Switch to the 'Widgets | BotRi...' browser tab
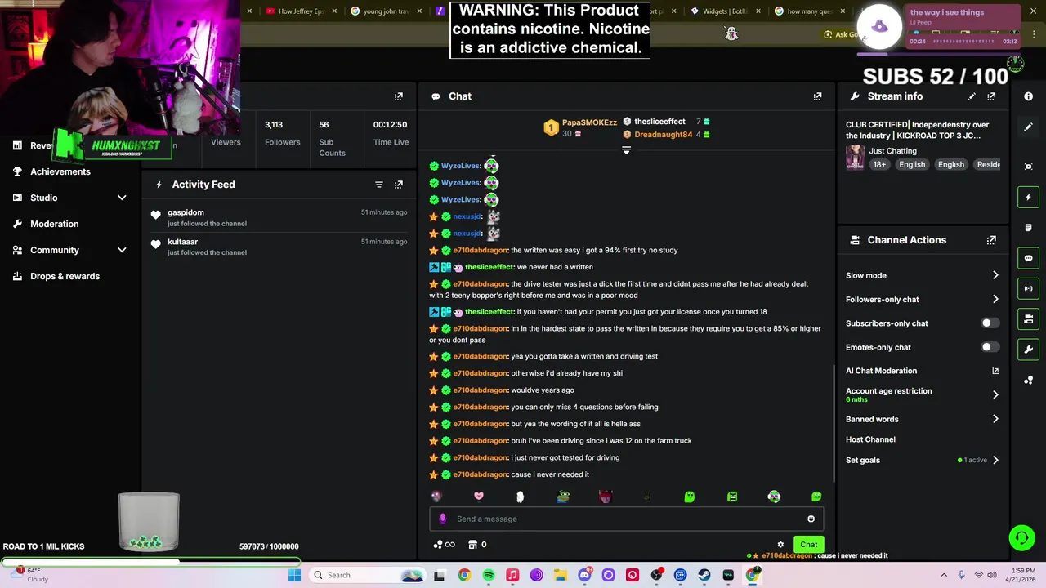 click(725, 11)
